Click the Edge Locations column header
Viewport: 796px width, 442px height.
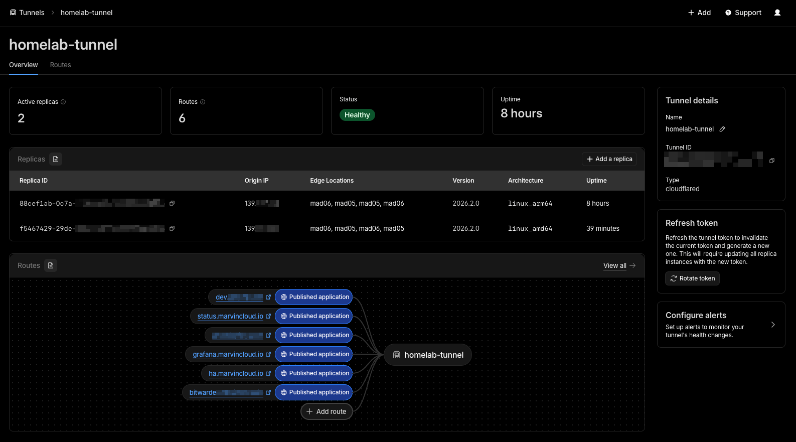(332, 181)
